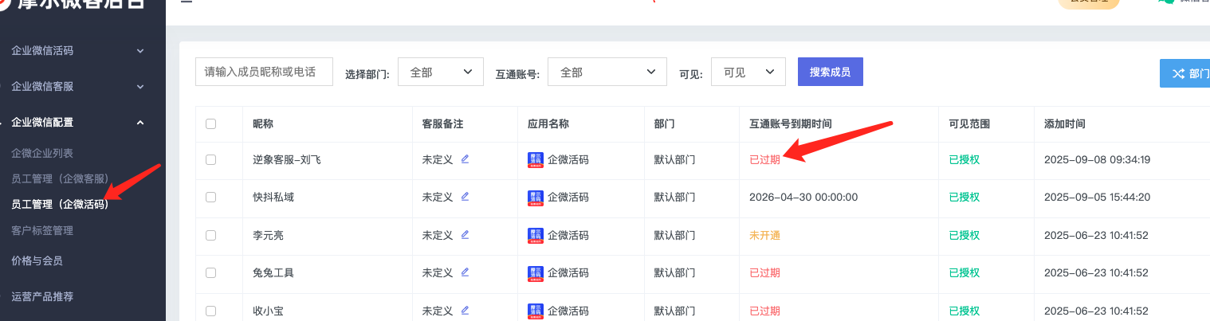Edit the 客服备注 in the 收小宝 row
This screenshot has height=321, width=1210.
point(465,310)
